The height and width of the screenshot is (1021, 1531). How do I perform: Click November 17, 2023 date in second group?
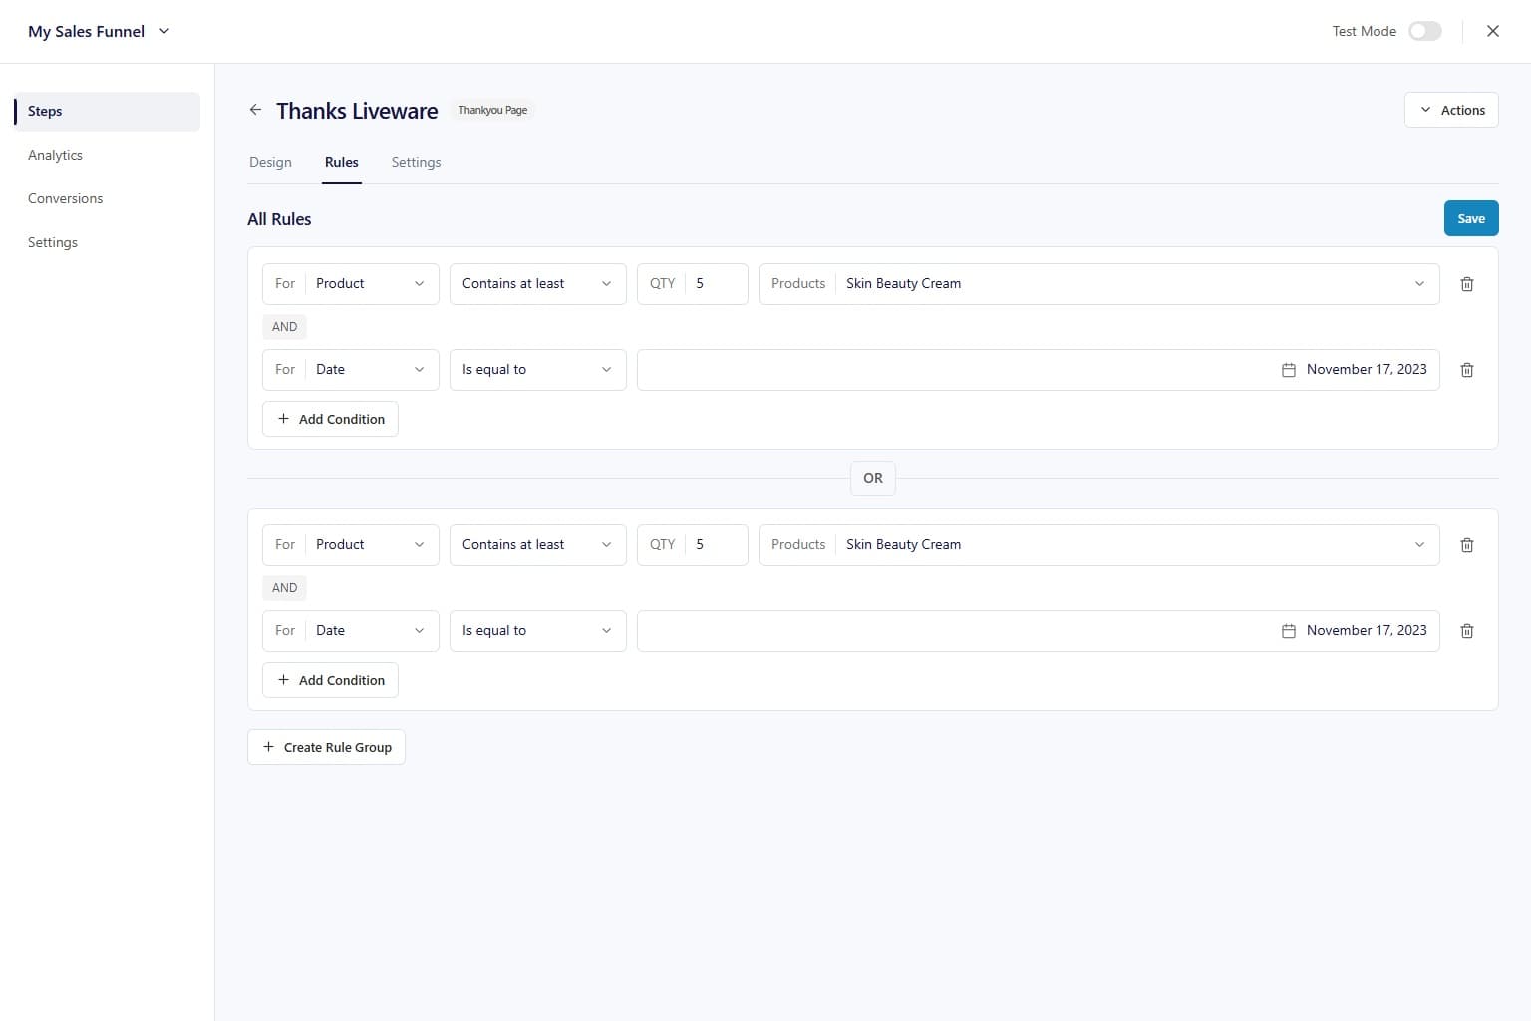tap(1367, 630)
